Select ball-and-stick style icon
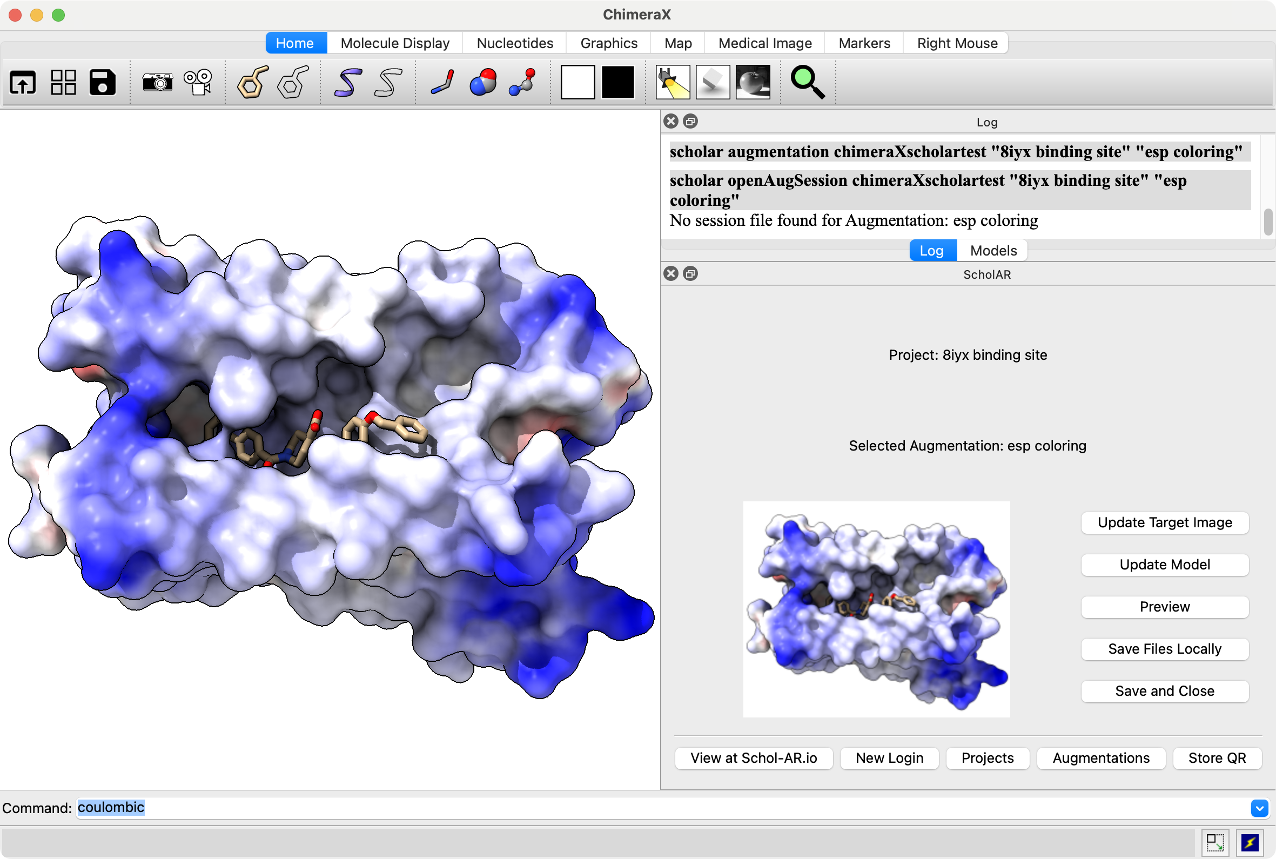The image size is (1276, 859). point(522,83)
